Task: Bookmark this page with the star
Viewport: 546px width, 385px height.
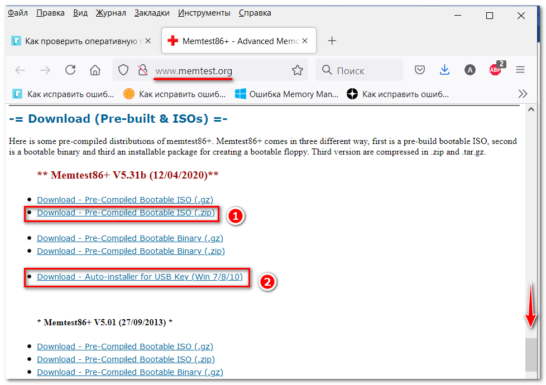Action: click(x=298, y=70)
